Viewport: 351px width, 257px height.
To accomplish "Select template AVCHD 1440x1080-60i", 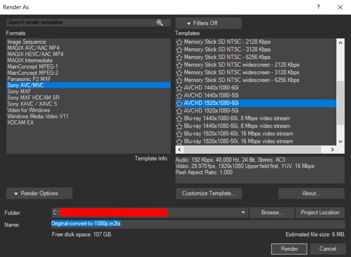I will click(256, 88).
